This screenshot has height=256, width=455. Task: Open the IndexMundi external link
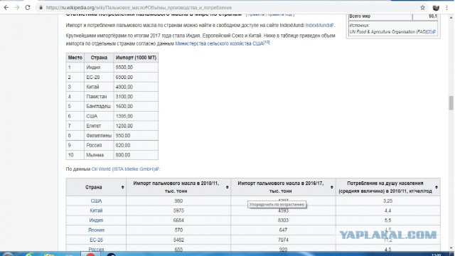point(319,26)
